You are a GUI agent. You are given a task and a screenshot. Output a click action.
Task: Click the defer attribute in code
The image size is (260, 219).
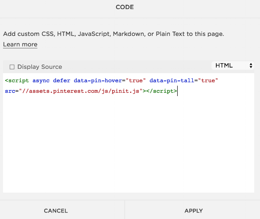tap(62, 81)
